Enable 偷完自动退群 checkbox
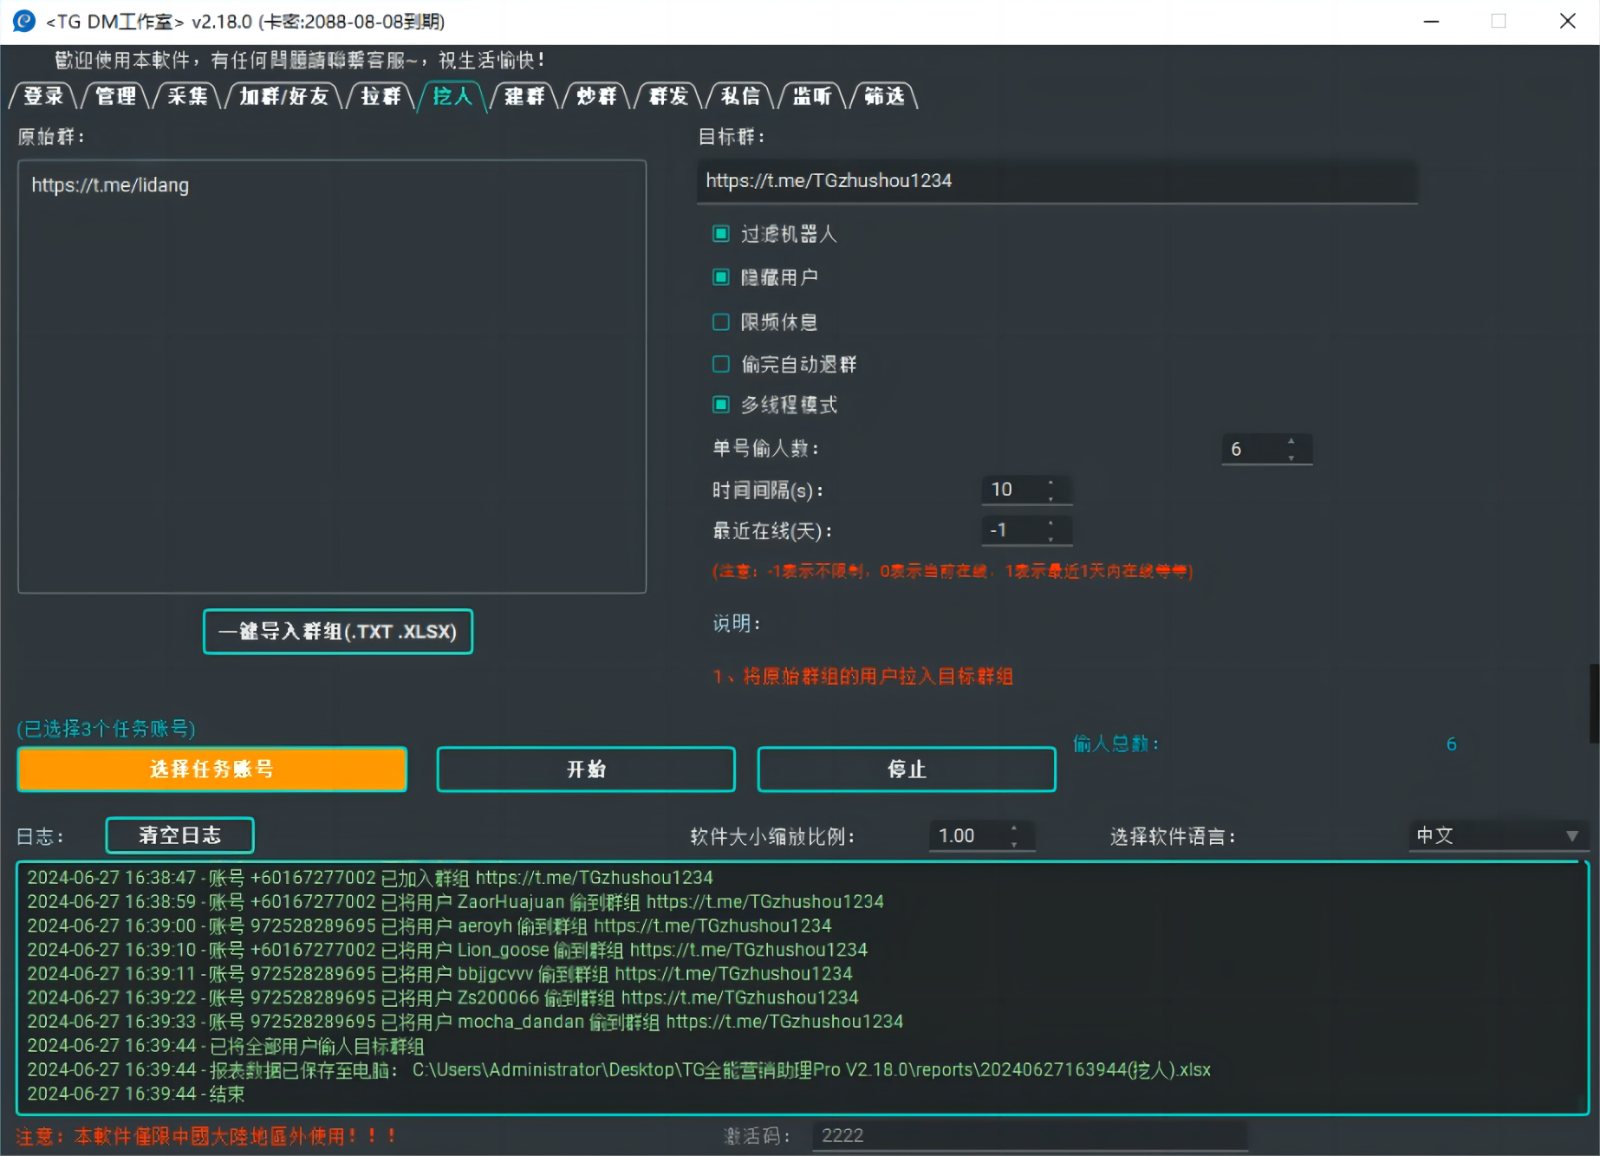 (x=720, y=364)
